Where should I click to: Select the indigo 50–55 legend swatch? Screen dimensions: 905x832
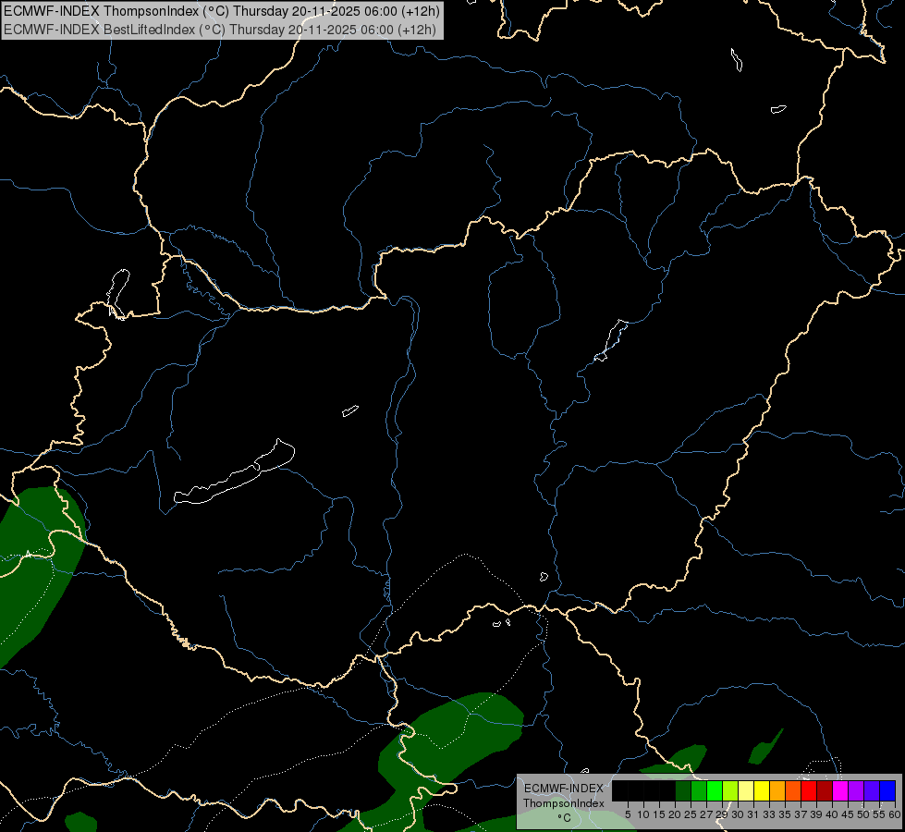pos(872,790)
